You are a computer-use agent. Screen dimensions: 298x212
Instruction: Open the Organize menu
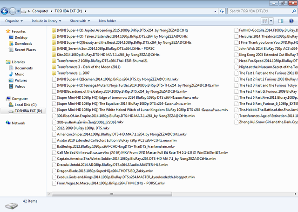tap(14, 21)
